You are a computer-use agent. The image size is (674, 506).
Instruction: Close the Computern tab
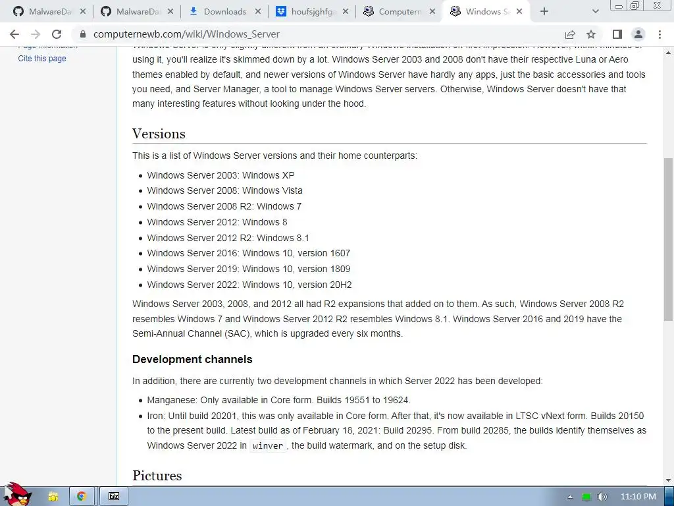tap(433, 12)
